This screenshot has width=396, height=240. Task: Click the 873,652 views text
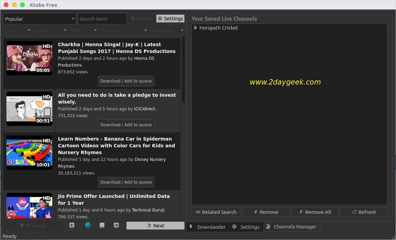pos(73,72)
